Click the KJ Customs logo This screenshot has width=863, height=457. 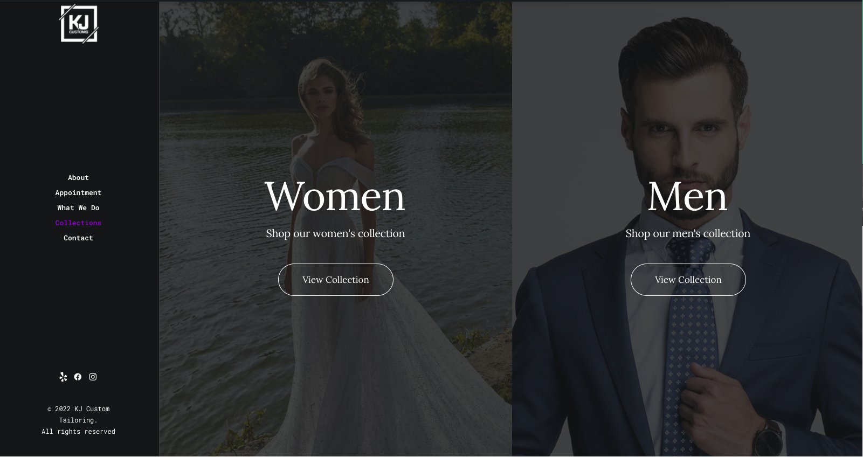click(79, 24)
